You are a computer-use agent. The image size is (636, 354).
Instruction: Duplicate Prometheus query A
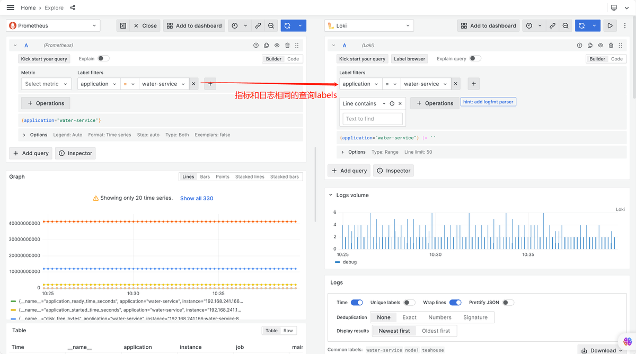pyautogui.click(x=267, y=46)
